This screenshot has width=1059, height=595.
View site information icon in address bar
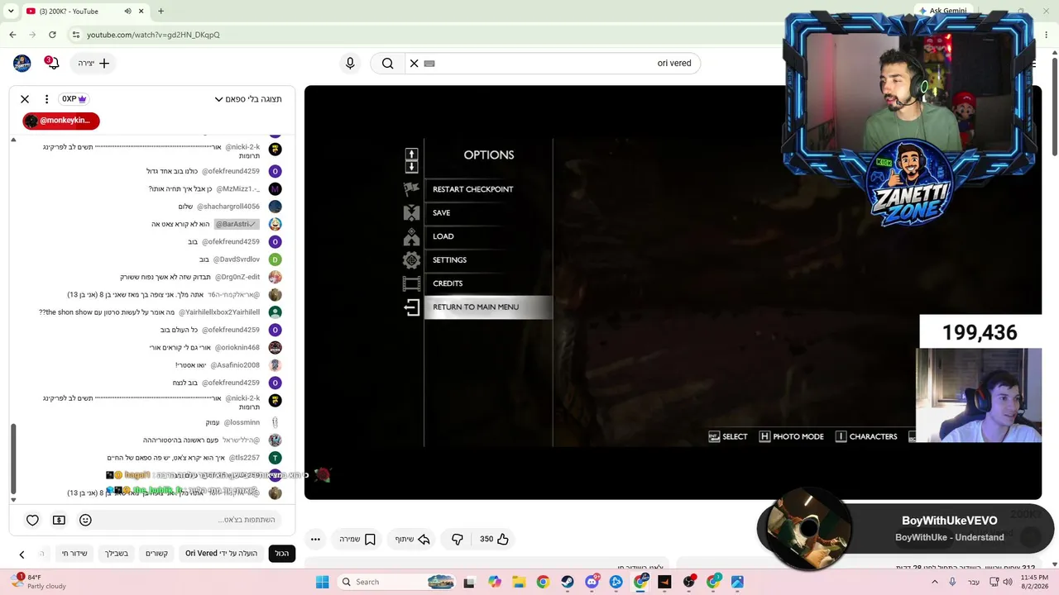point(75,35)
